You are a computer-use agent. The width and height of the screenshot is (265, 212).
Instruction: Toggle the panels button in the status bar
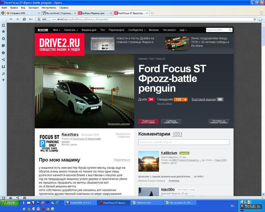(x=3, y=198)
